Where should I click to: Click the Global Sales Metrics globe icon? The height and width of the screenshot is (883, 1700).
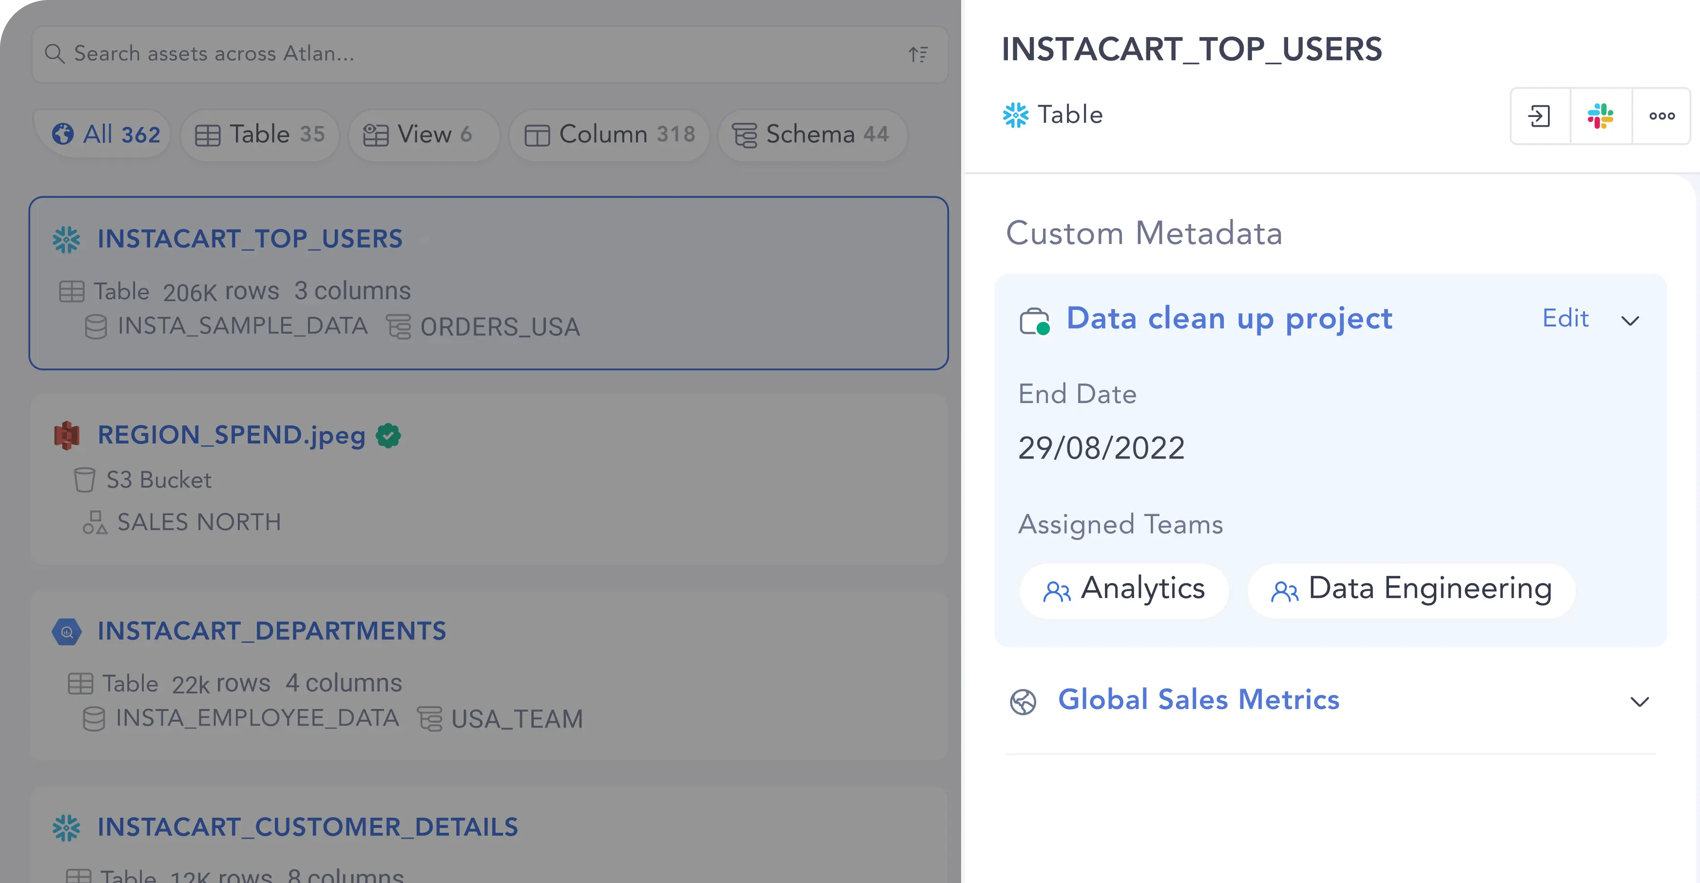(1023, 702)
